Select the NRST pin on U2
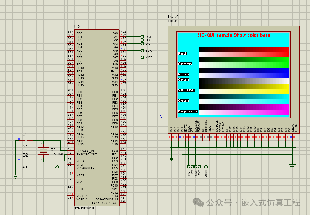The width and height of the screenshot is (310, 215). (x=81, y=175)
